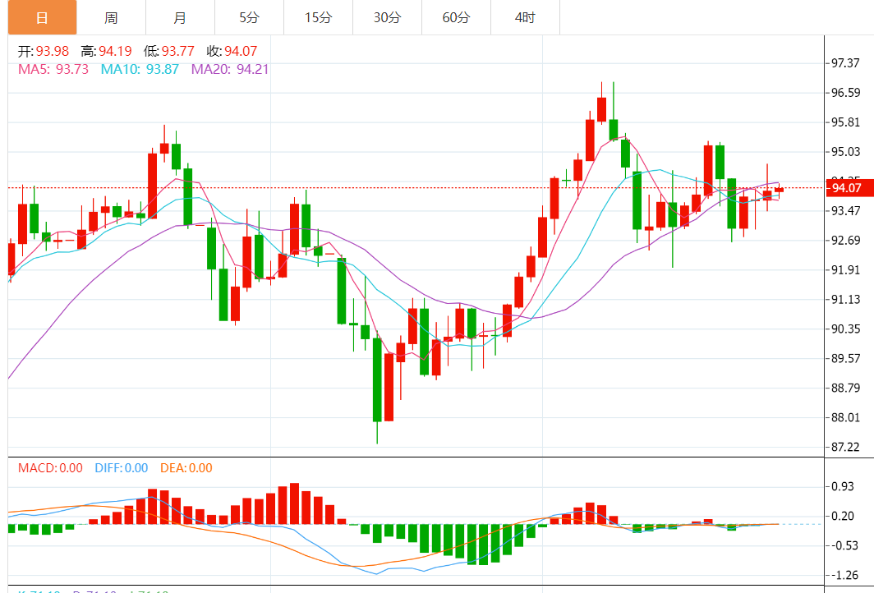Click the 高:94.19 high price value

click(x=106, y=51)
